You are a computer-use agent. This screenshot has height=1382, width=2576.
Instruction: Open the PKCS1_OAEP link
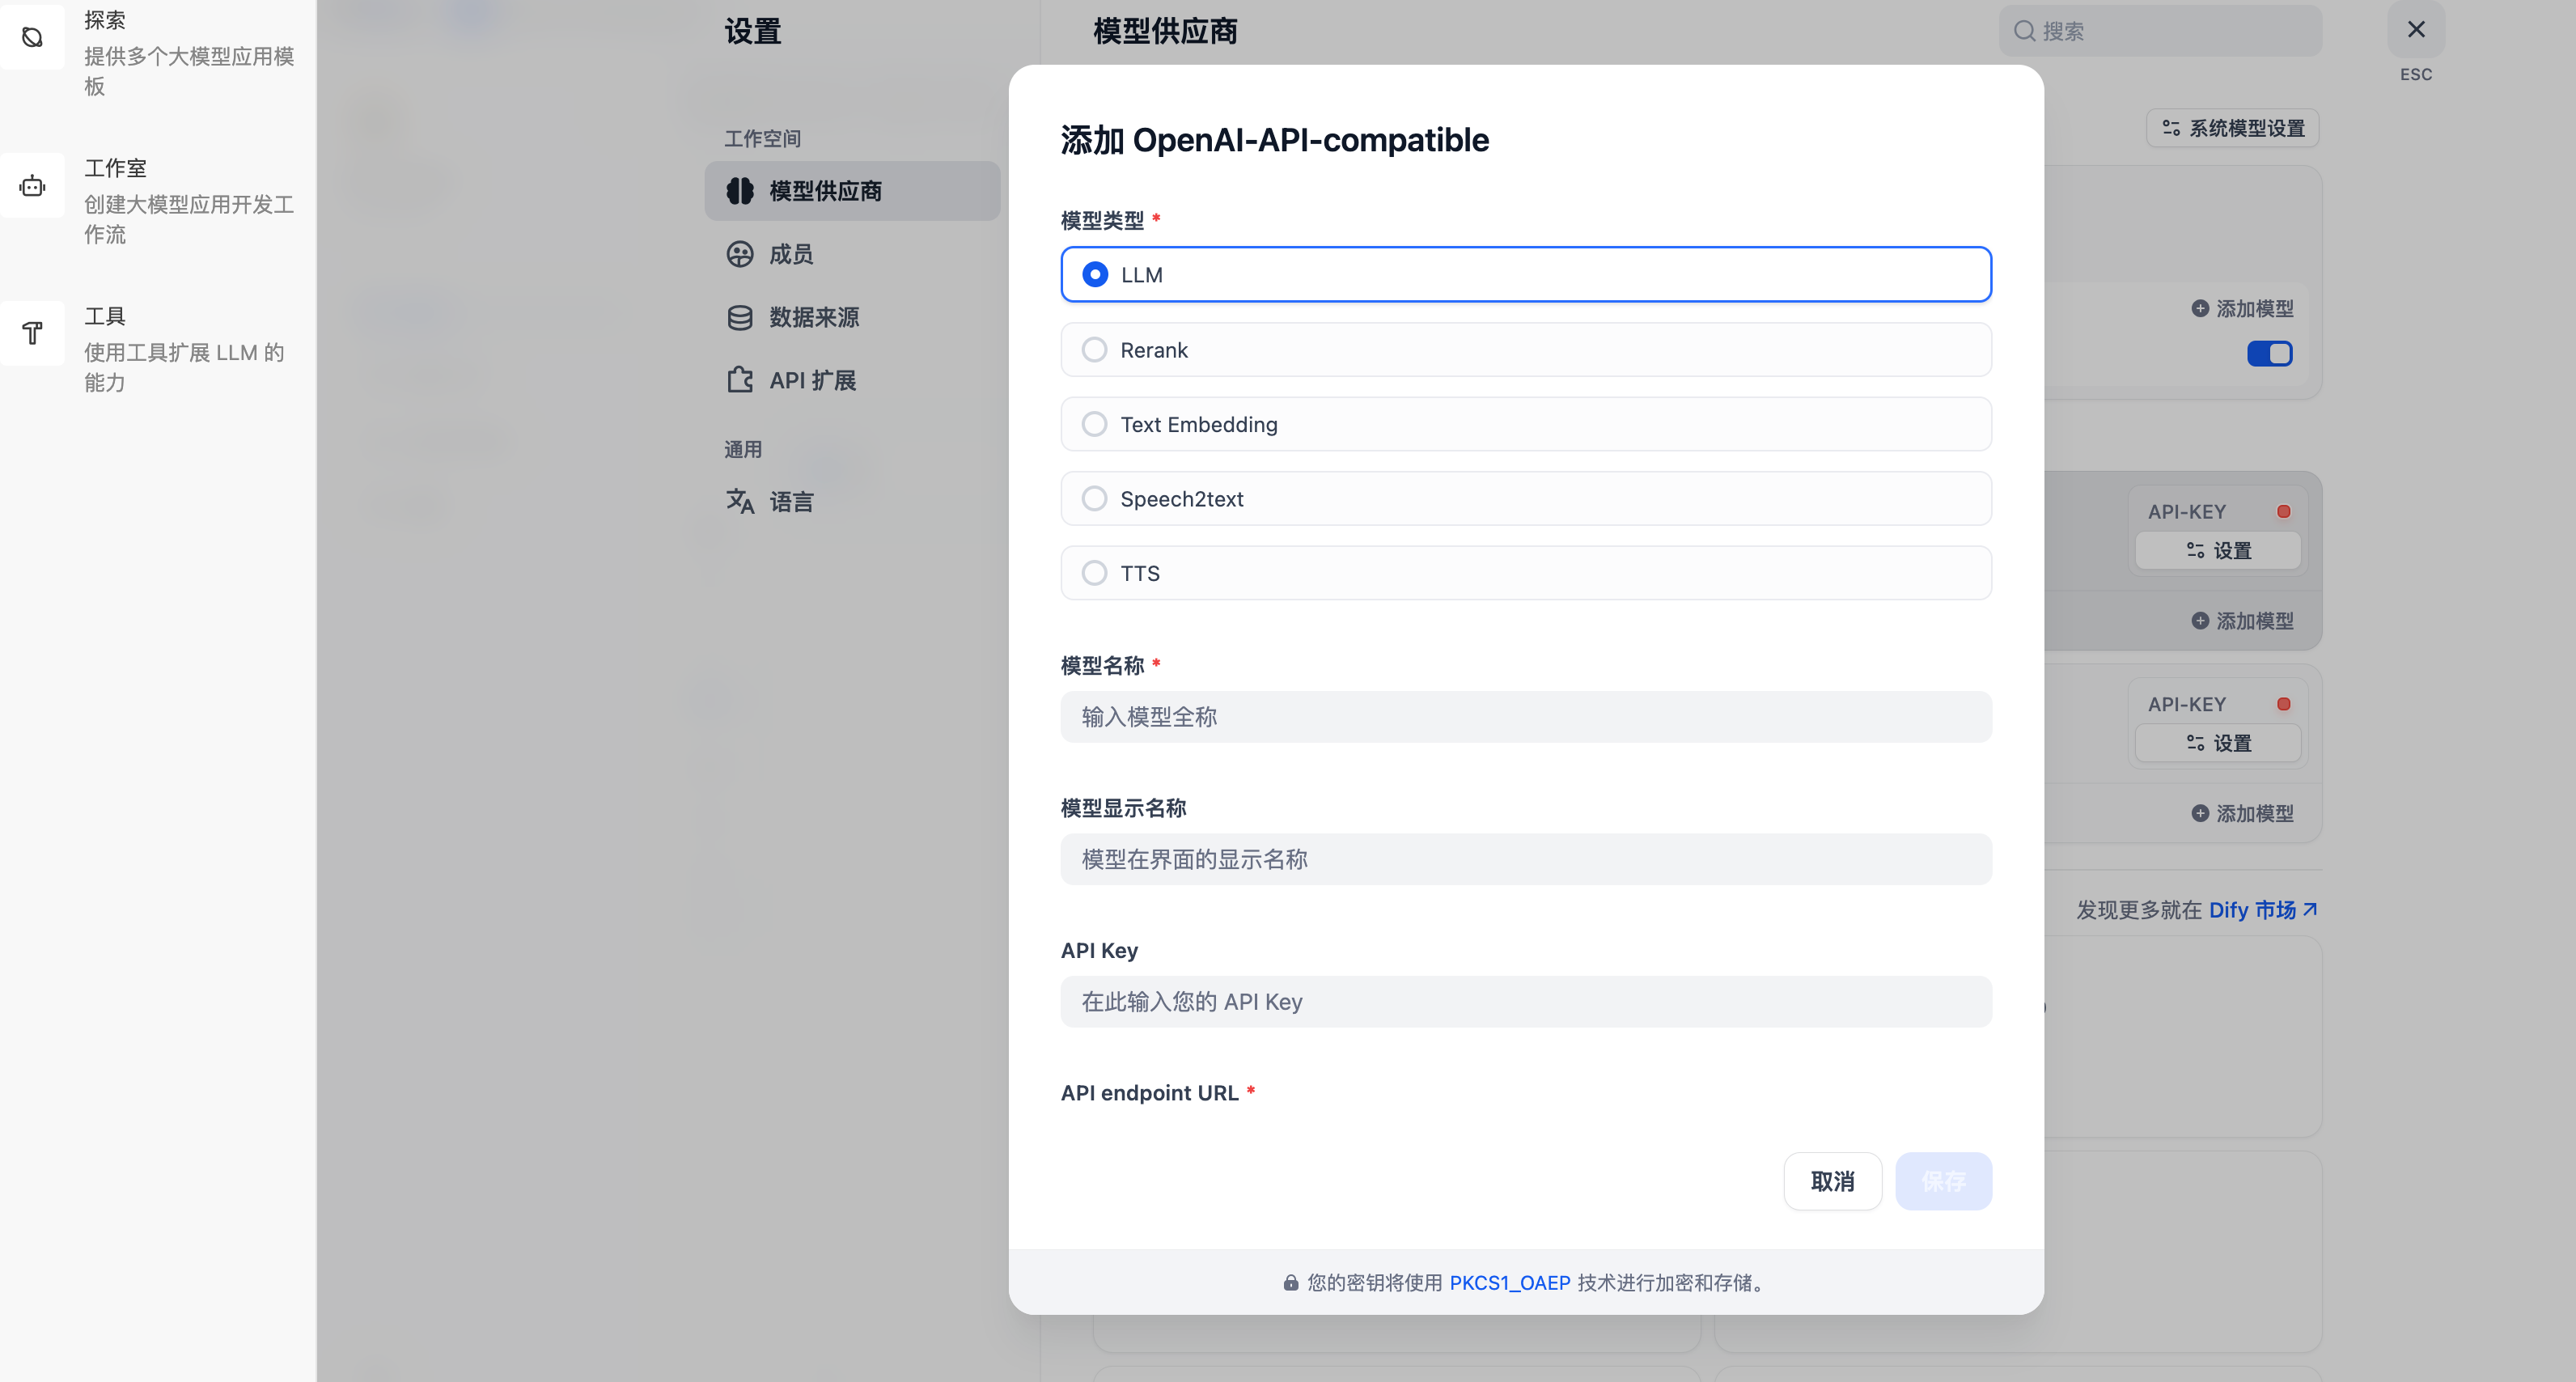[1509, 1283]
